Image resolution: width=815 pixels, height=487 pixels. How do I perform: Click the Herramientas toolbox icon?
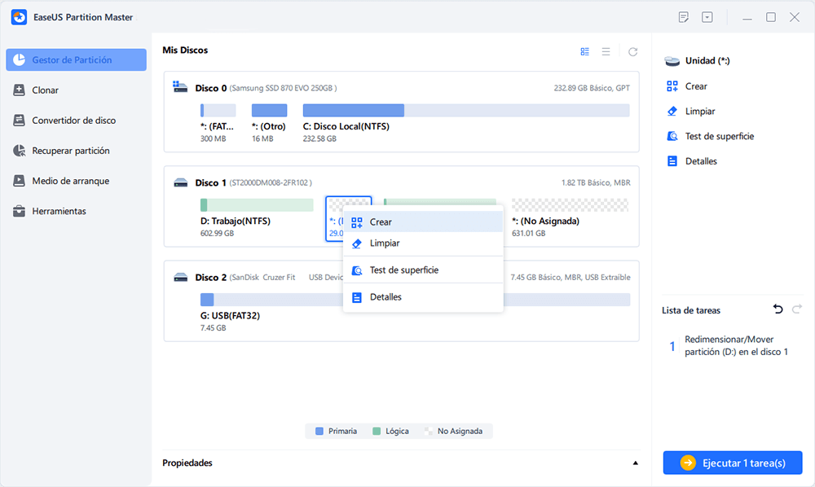pyautogui.click(x=19, y=211)
